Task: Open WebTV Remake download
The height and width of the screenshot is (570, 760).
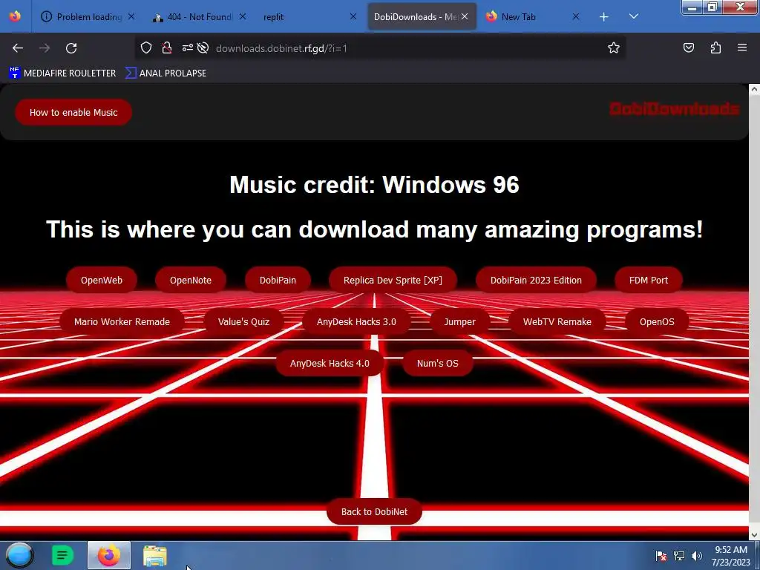Action: [557, 322]
